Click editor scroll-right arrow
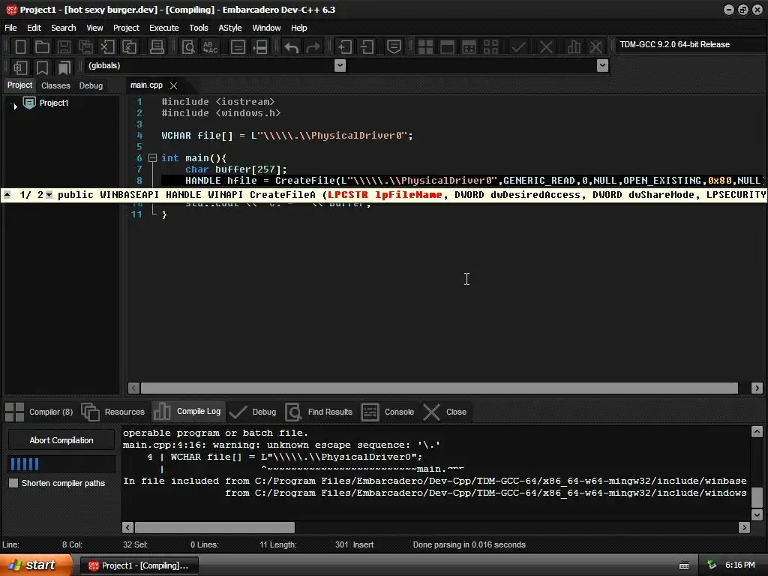768x576 pixels. click(x=757, y=388)
